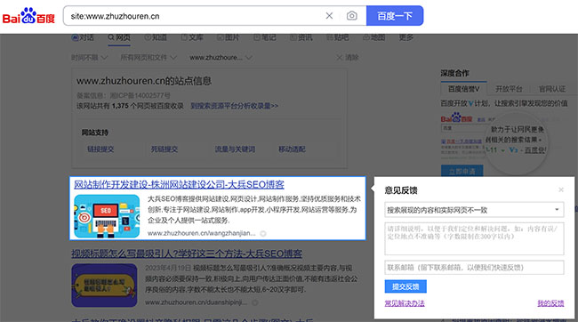Switch to 资讯 tab
Image resolution: width=578 pixels, height=322 pixels.
(x=301, y=37)
